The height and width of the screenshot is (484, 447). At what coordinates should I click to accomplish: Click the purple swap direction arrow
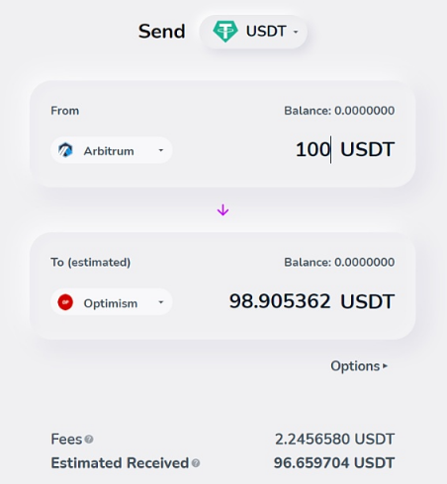coord(223,210)
